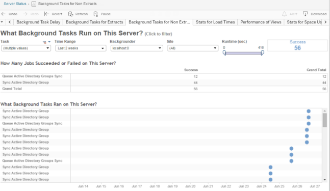Viewport: 330px width, 191px height.
Task: Open the Backgrounder dropdown
Action: (x=137, y=48)
